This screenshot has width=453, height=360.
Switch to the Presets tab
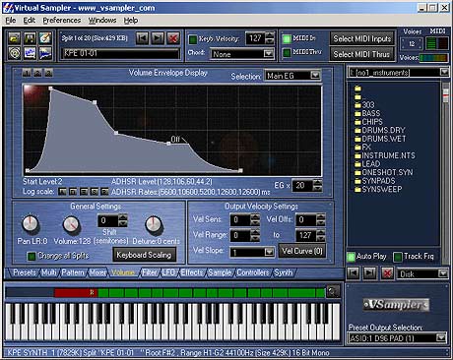[x=25, y=272]
